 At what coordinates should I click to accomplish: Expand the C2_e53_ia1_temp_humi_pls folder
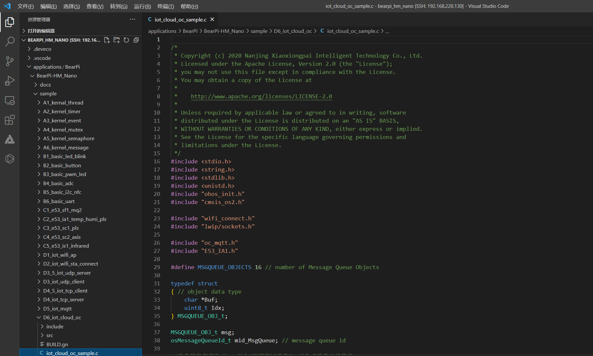click(x=81, y=219)
